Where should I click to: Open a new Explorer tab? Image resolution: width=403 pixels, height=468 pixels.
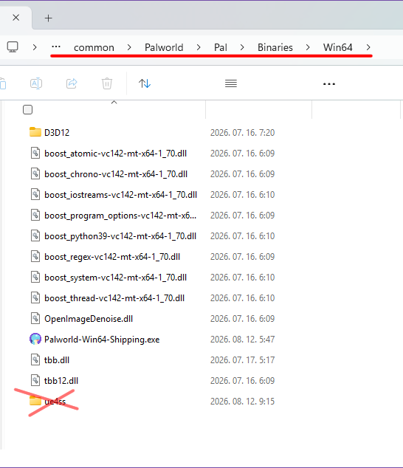49,18
